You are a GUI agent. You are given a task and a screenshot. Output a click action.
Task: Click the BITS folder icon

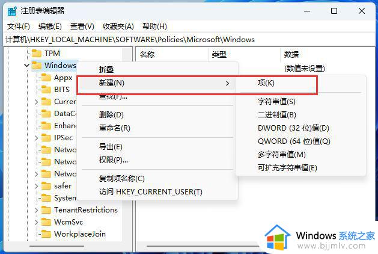coord(46,90)
